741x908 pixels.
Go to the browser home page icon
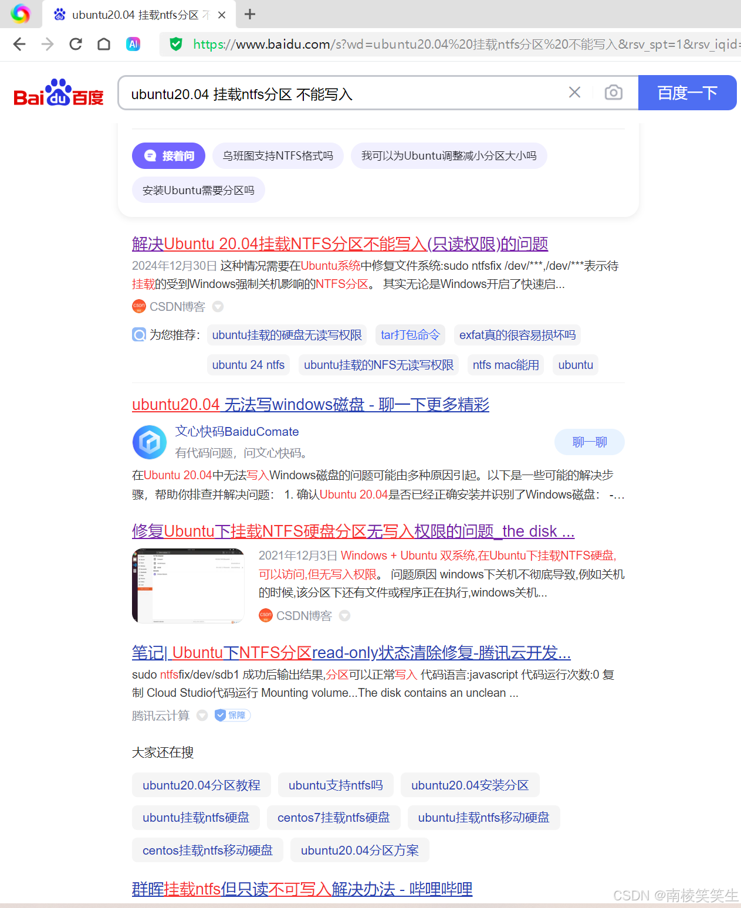(x=104, y=44)
